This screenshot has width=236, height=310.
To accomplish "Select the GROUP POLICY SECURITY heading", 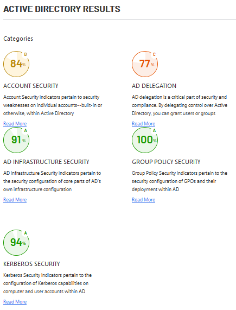I will point(166,162).
